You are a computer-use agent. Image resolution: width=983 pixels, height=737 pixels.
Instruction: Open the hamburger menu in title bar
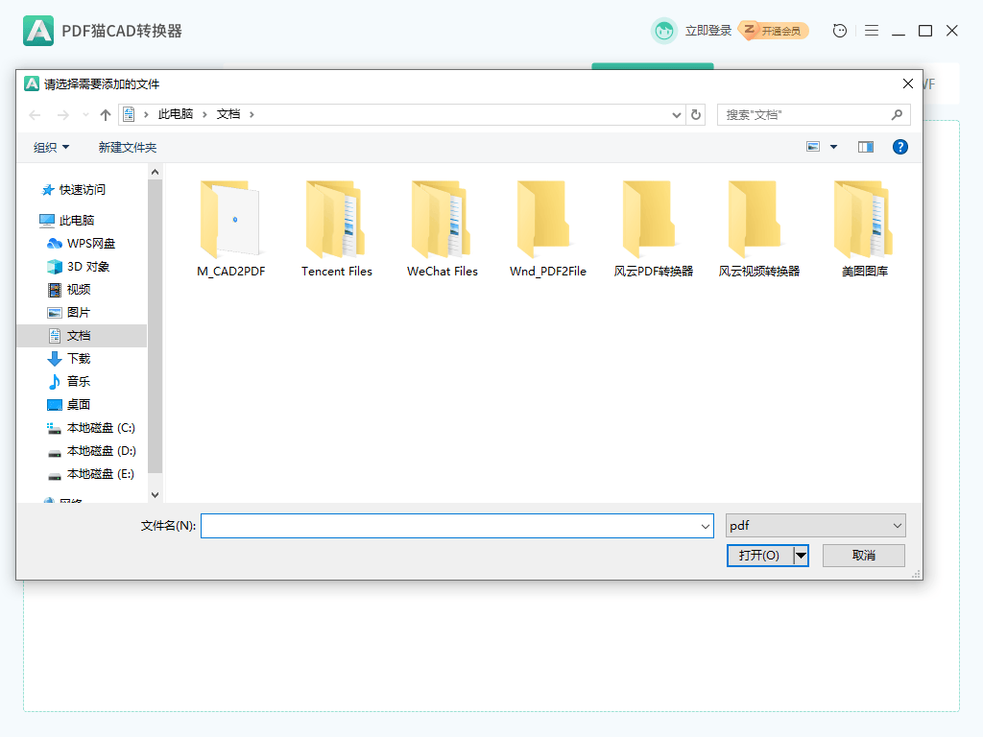[872, 31]
